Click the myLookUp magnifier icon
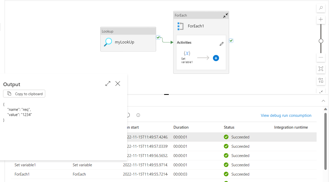Viewport: 329px width, 182px height. pos(108,42)
